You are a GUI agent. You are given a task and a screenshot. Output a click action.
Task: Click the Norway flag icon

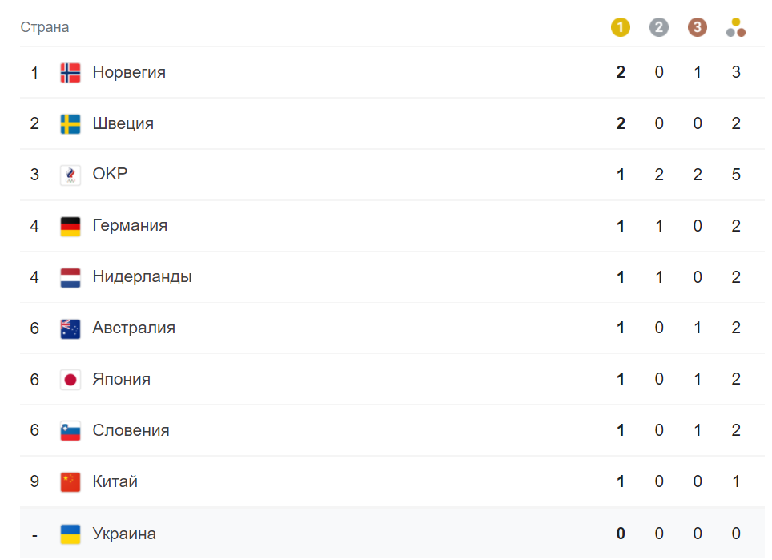pyautogui.click(x=70, y=73)
